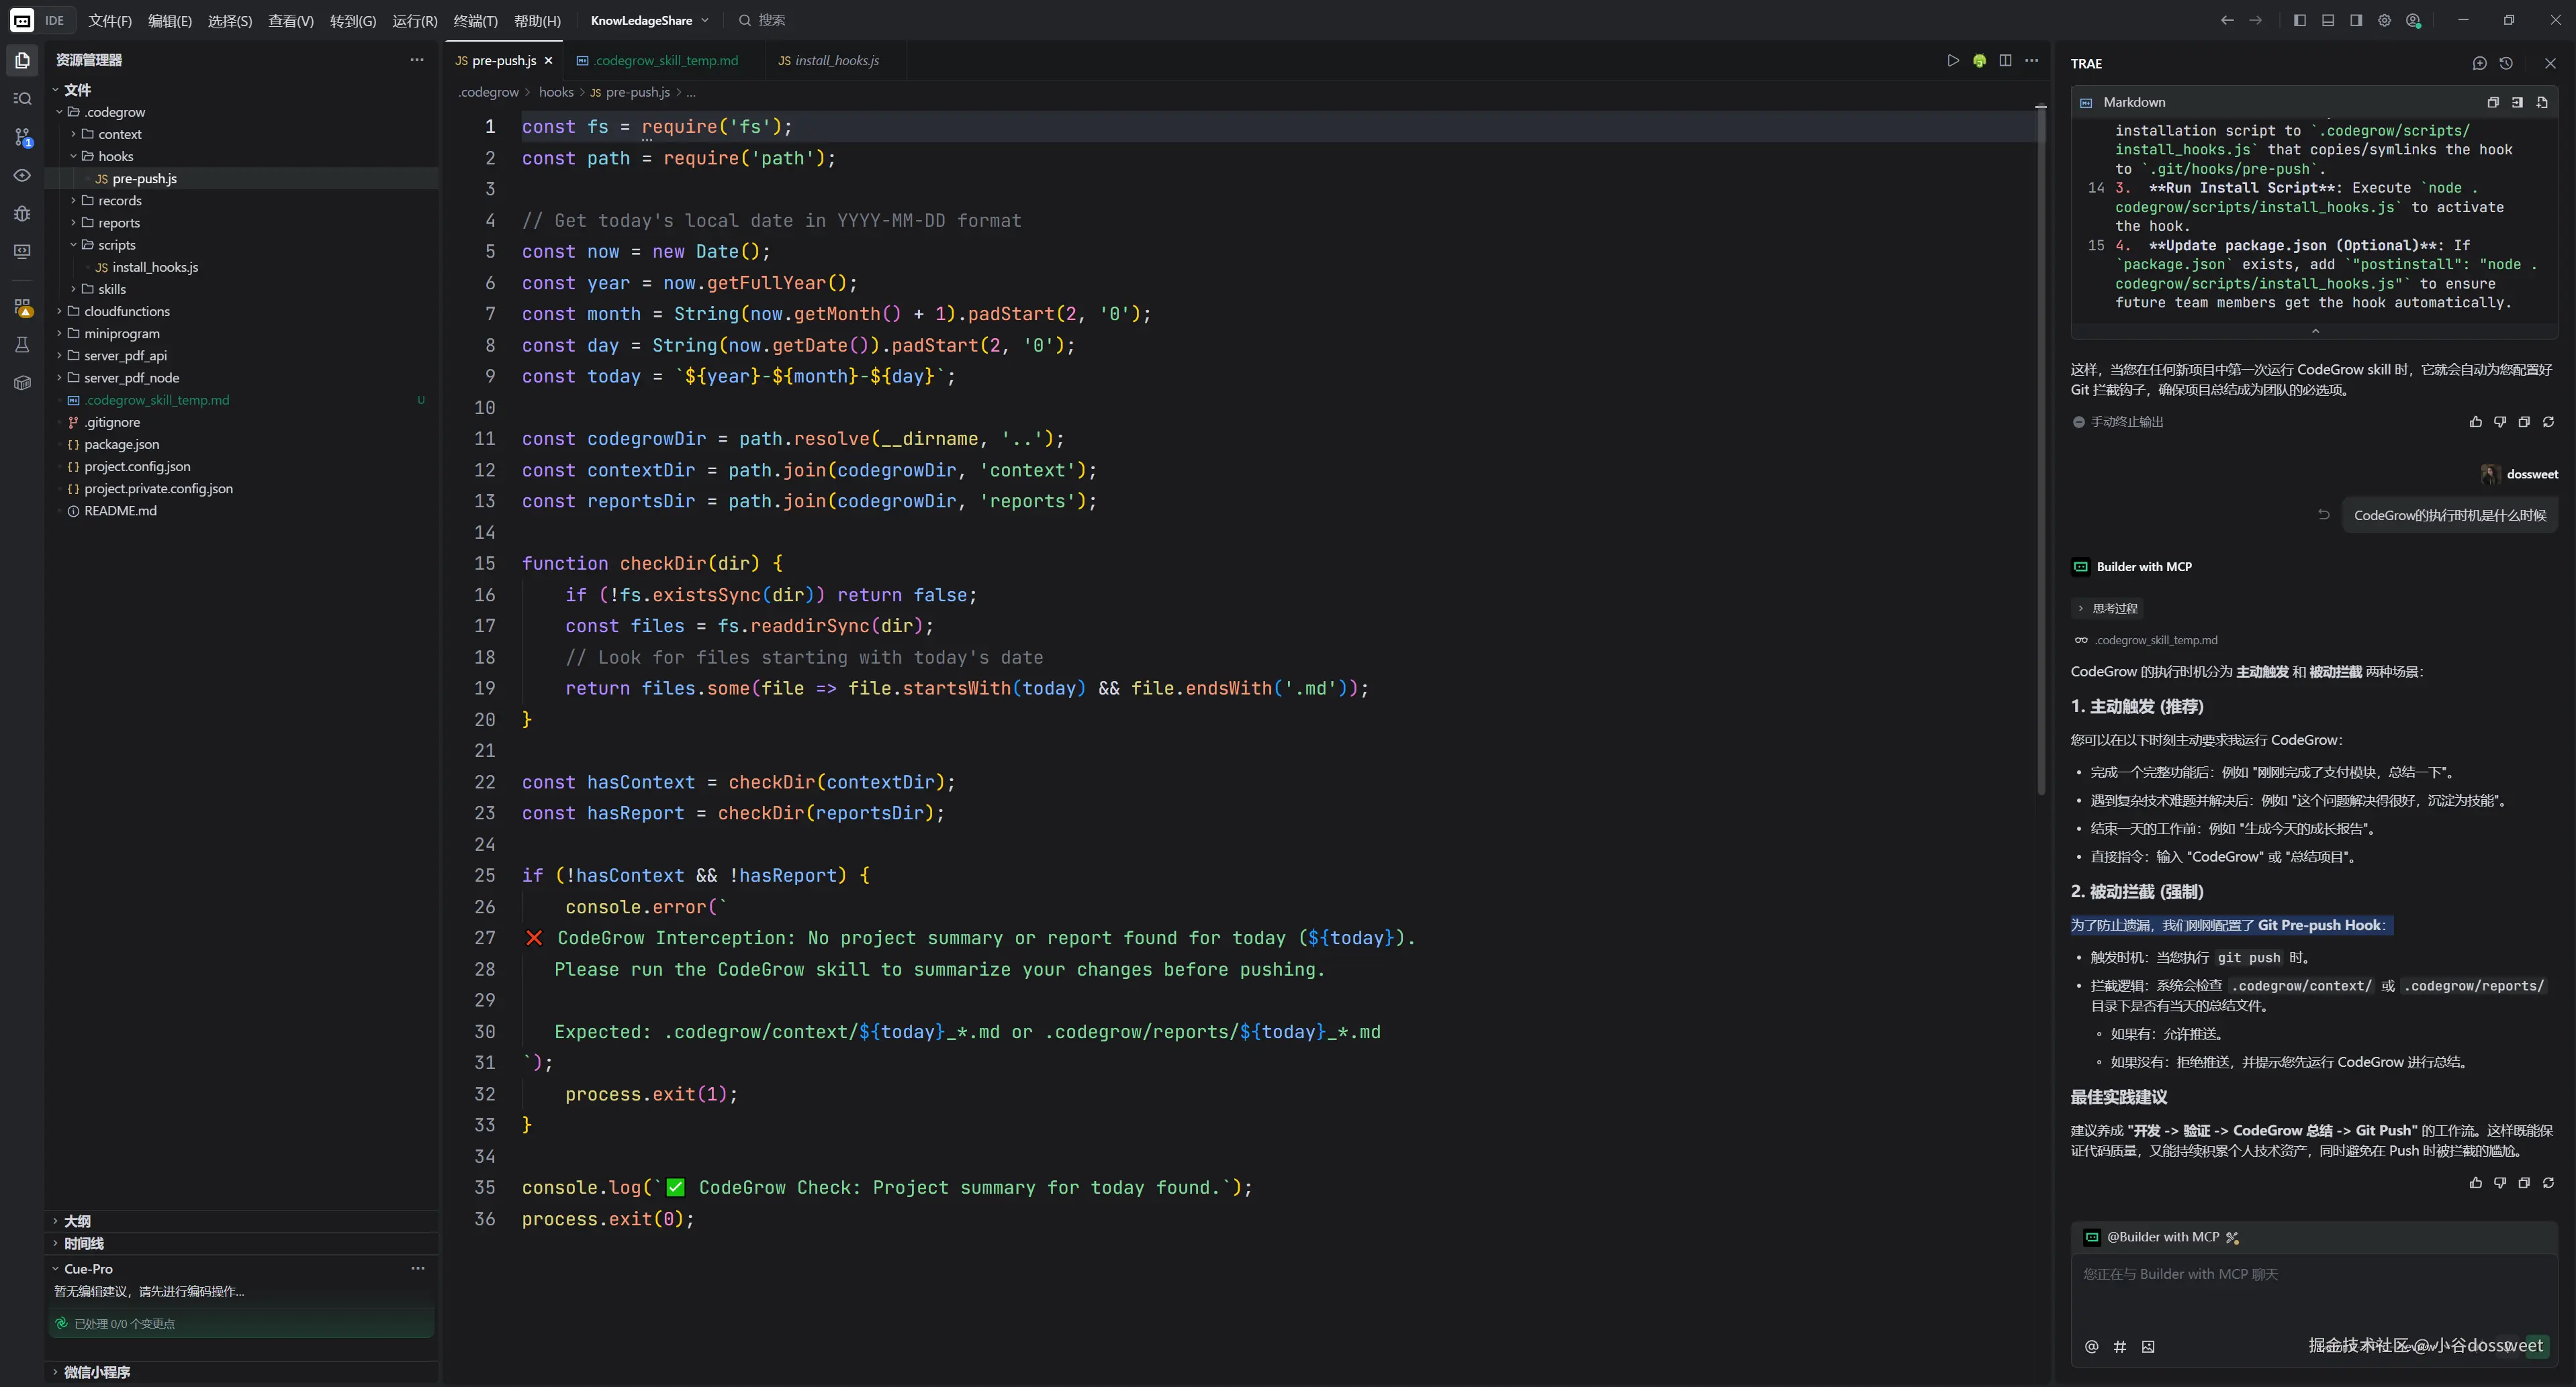Open TRAE chat history icon

[2506, 63]
